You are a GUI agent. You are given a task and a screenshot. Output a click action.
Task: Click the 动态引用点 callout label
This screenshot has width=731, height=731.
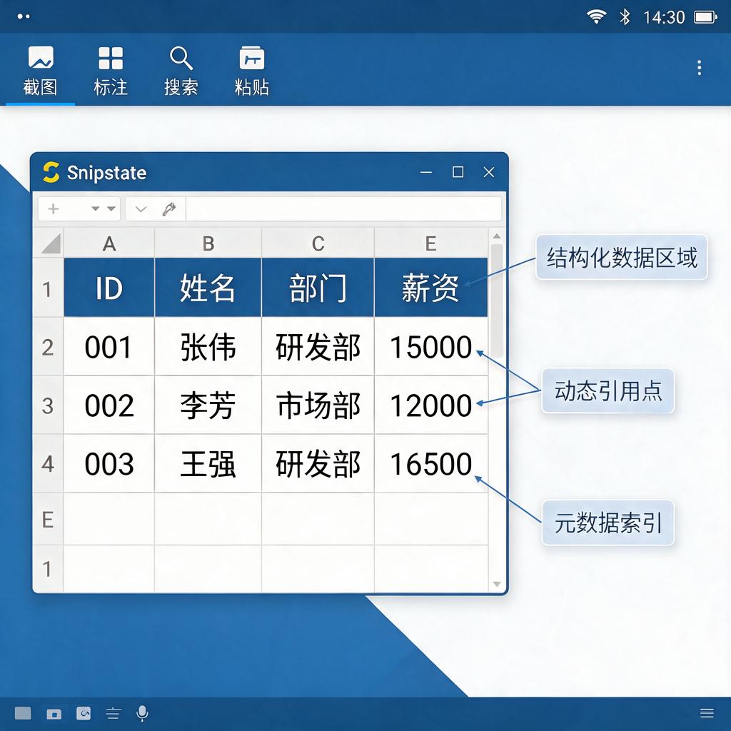click(x=608, y=390)
